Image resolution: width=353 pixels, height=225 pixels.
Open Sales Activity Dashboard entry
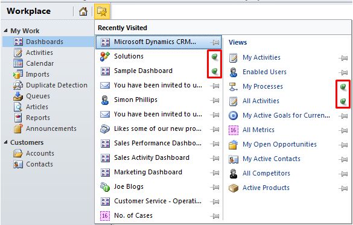click(x=151, y=157)
